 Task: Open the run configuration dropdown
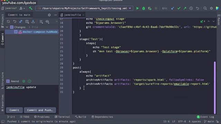click(130, 8)
